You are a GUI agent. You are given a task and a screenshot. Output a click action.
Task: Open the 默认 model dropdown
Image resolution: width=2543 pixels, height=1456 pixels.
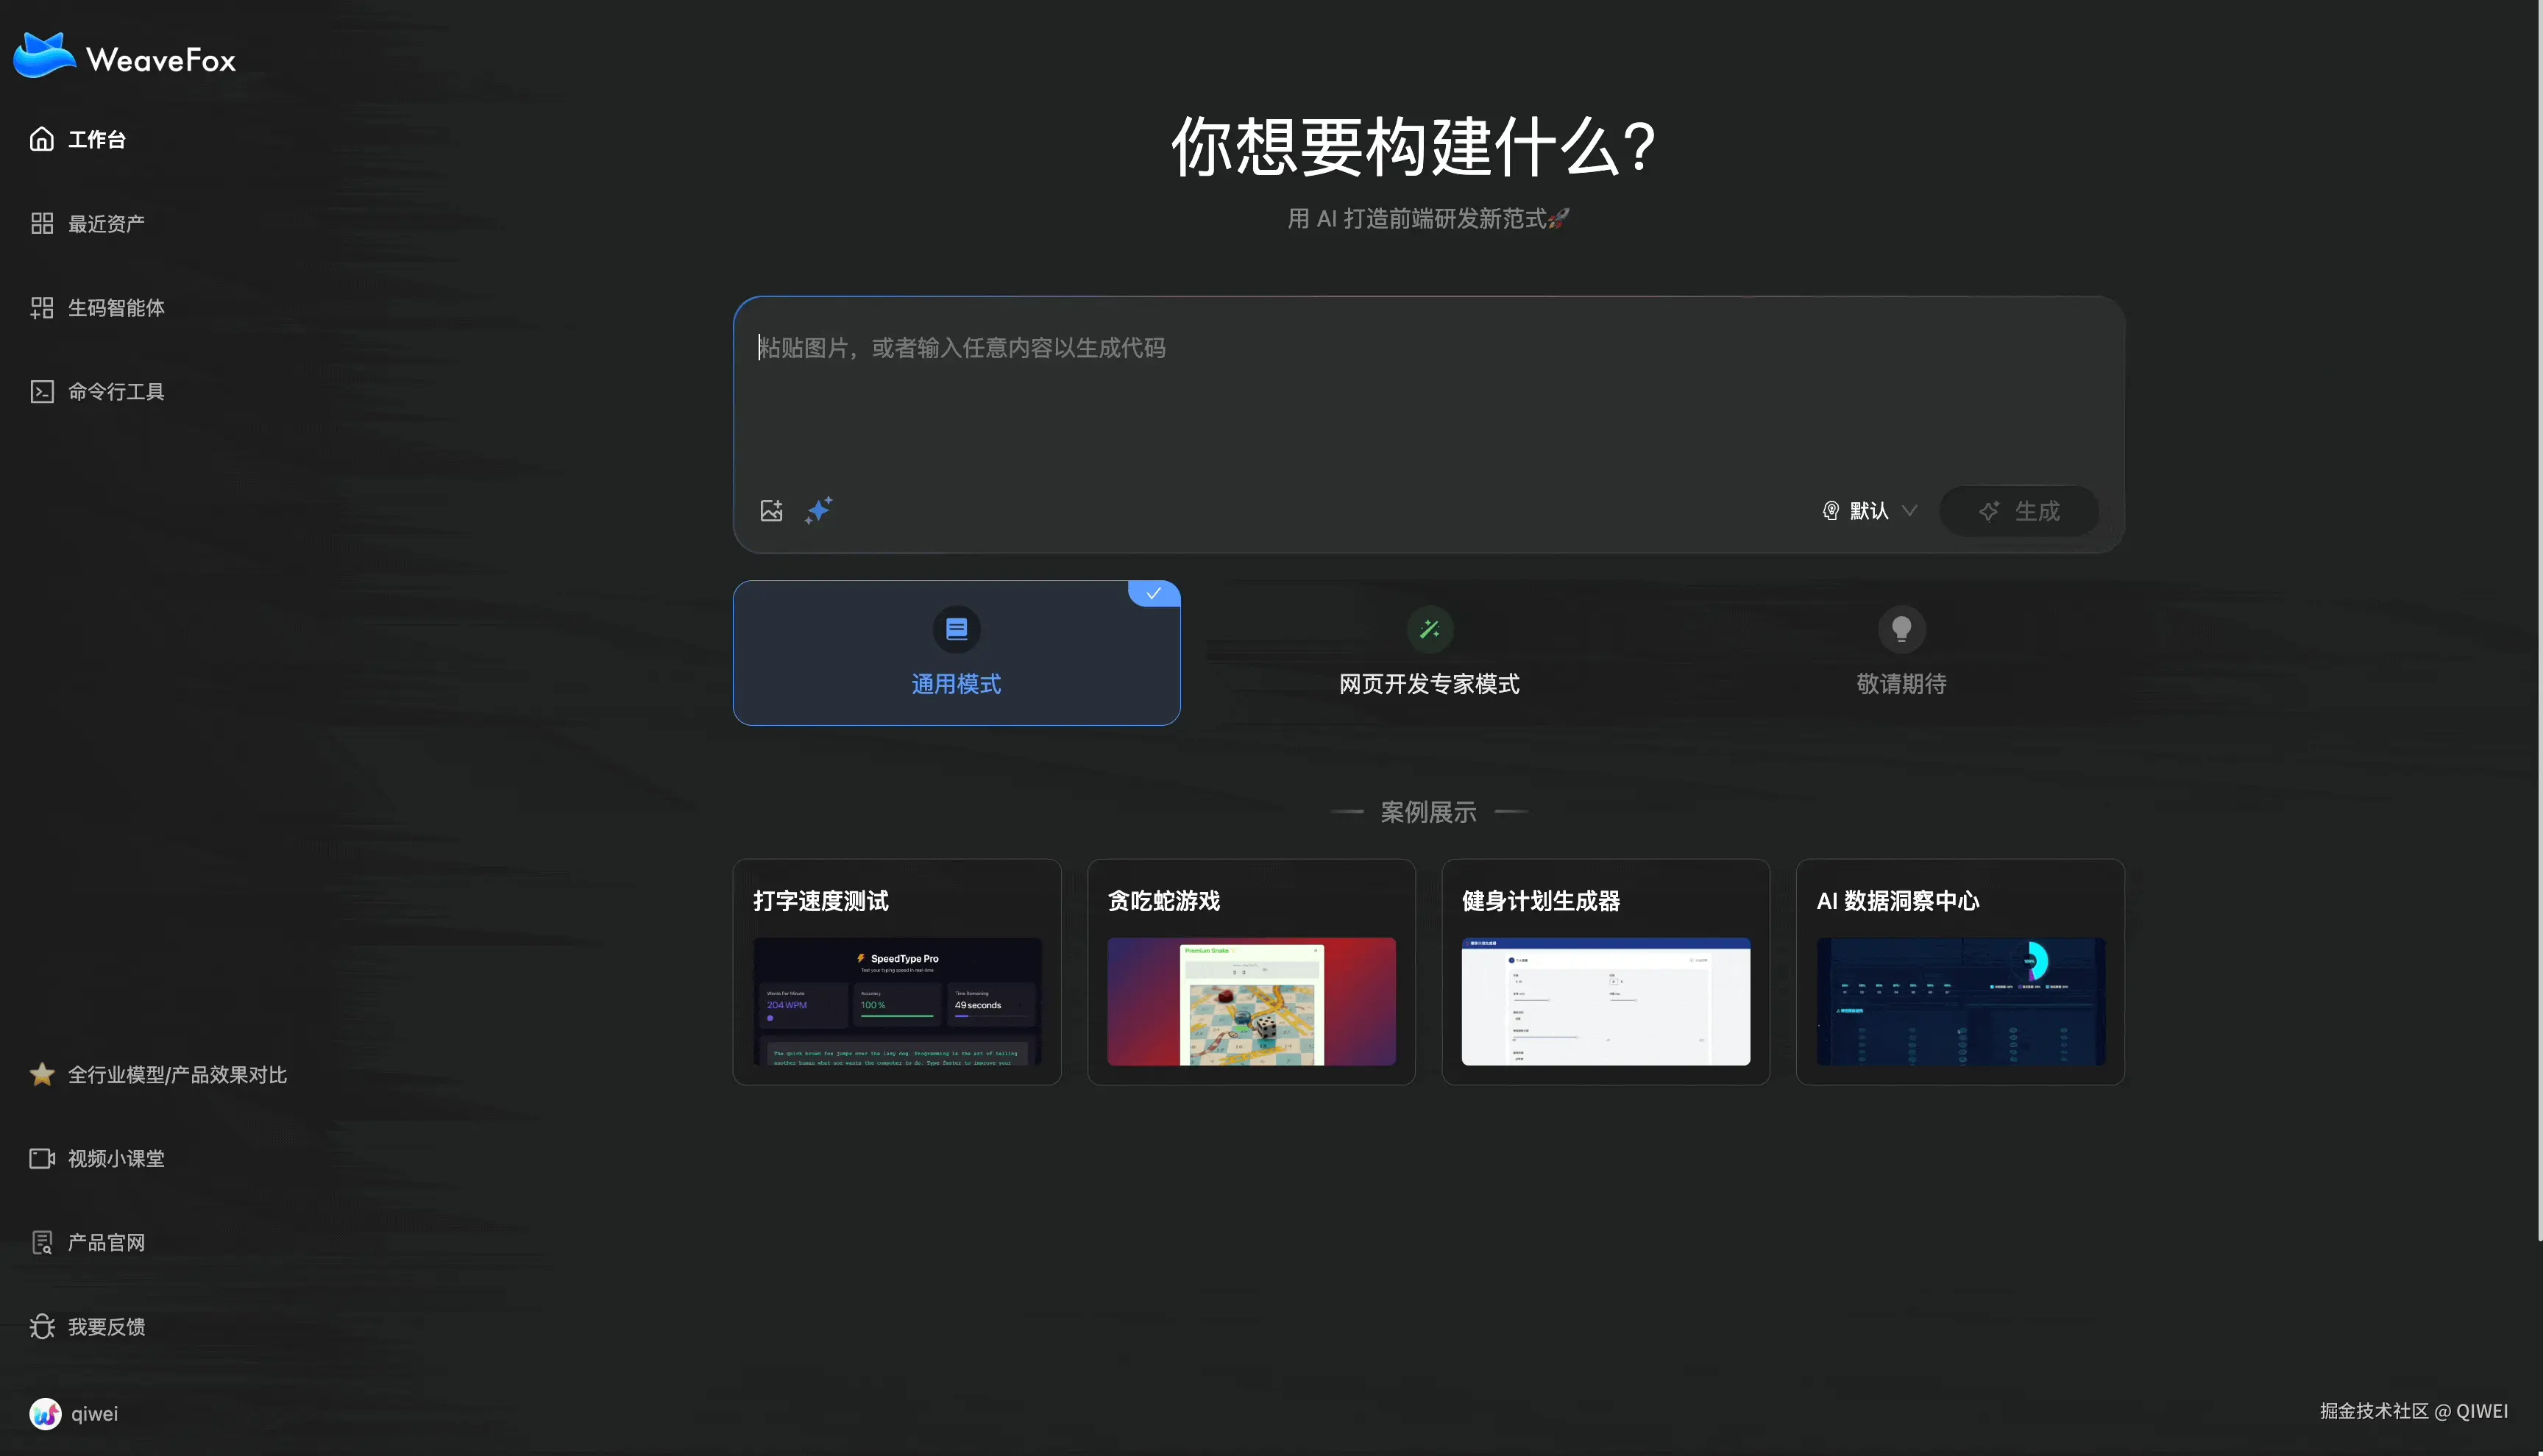point(1869,510)
